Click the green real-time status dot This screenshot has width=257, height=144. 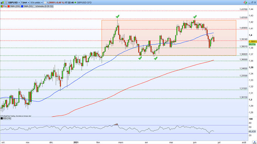[x=75, y=3]
